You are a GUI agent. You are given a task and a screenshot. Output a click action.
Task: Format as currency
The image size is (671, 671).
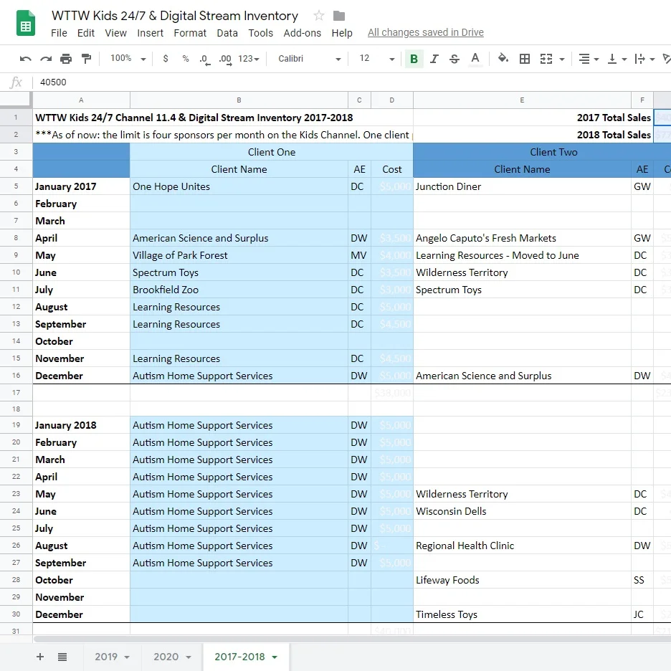point(166,59)
